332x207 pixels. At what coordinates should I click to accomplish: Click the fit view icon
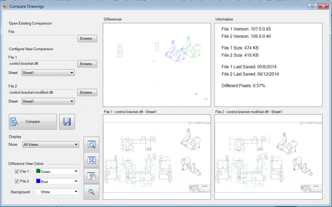pyautogui.click(x=91, y=160)
